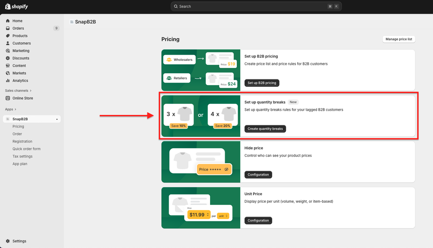Screen dimensions: 433x248
Task: Click the Unit Price card title
Action: [253, 194]
